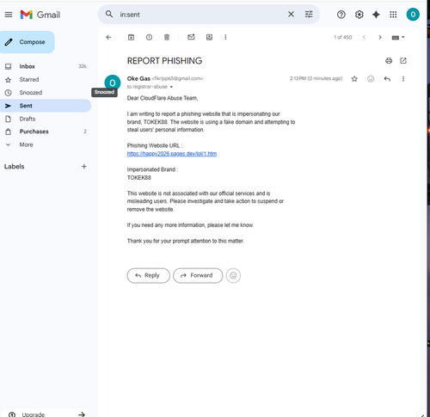Open the Starred folder
430x417 pixels.
click(x=46, y=80)
